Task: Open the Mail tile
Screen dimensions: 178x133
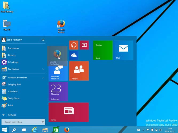Action: pyautogui.click(x=124, y=50)
